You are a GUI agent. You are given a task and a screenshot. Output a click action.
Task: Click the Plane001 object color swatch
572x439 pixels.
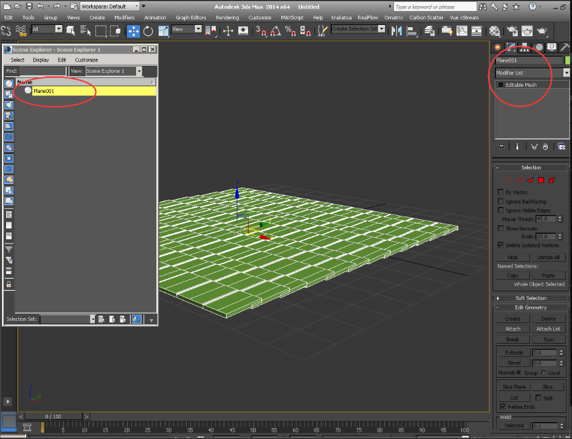(x=568, y=60)
